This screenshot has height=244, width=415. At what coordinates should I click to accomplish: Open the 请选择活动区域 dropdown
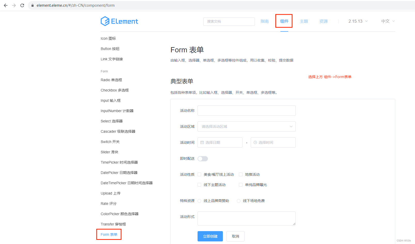click(x=246, y=126)
